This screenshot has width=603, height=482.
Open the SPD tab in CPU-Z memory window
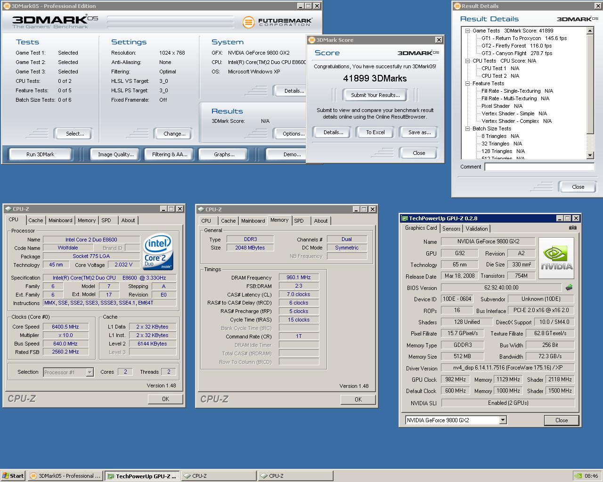pos(299,221)
